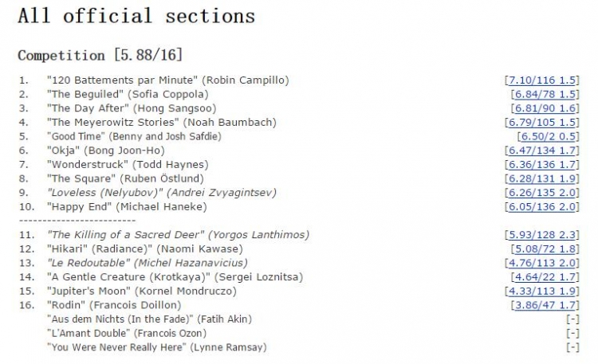Select Happy End rating 6.05/136 2.0
598x364 pixels.
tap(542, 207)
